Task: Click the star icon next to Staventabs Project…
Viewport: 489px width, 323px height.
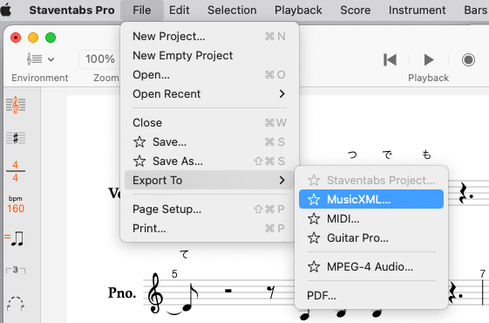Action: pyautogui.click(x=314, y=180)
